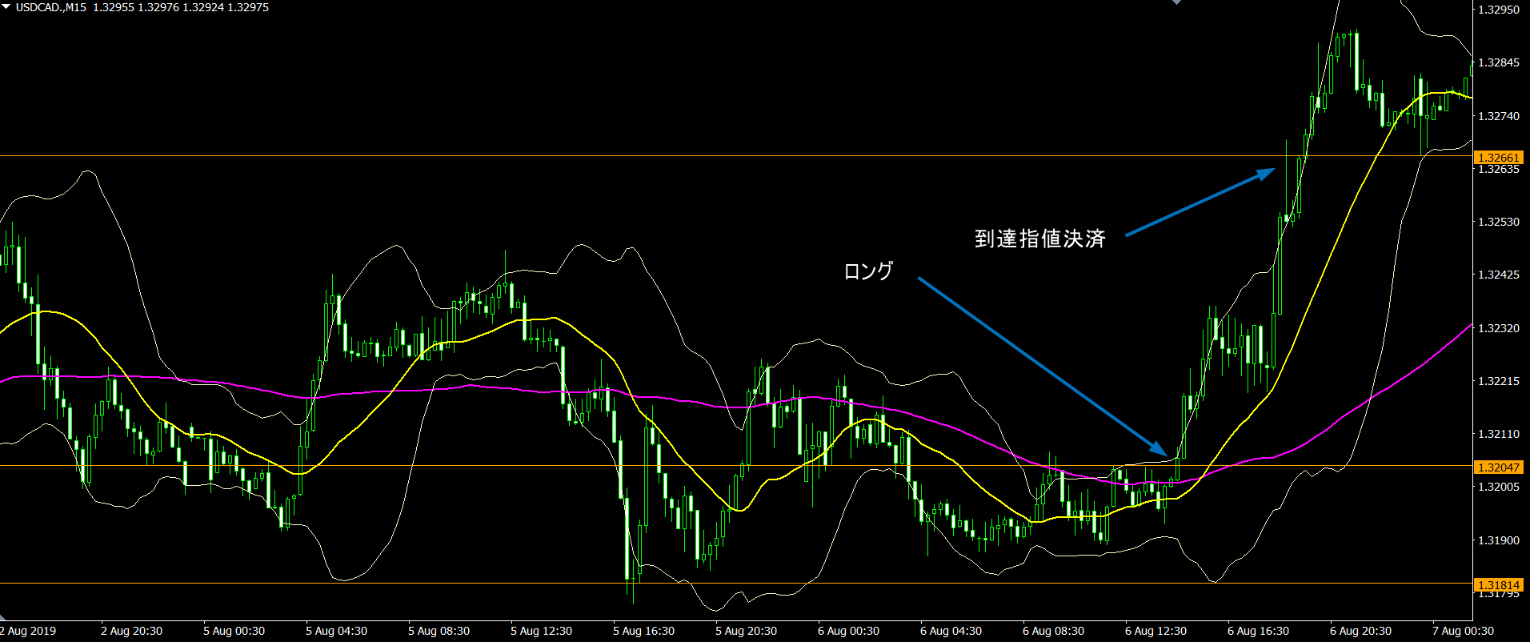Click the 6 Aug 04:30 time label
This screenshot has height=642, width=1530.
[x=951, y=631]
